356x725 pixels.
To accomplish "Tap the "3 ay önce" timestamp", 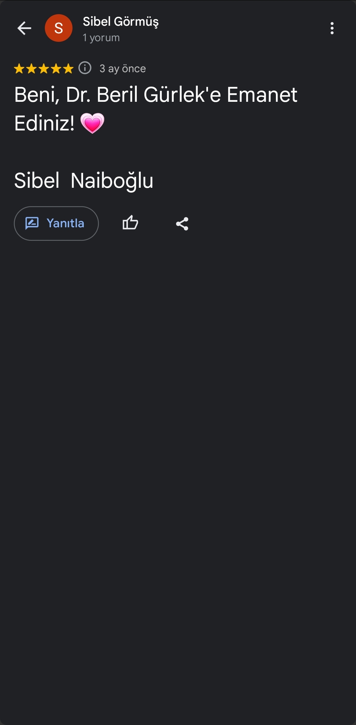I will click(123, 69).
